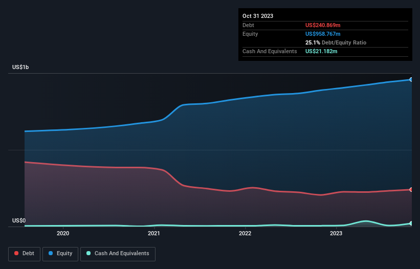Viewport: 420px width, 269px height.
Task: Click the US$240.869m debt value
Action: pos(323,25)
